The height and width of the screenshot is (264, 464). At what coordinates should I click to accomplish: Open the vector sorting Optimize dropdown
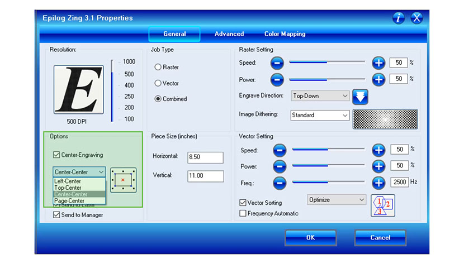coord(336,199)
